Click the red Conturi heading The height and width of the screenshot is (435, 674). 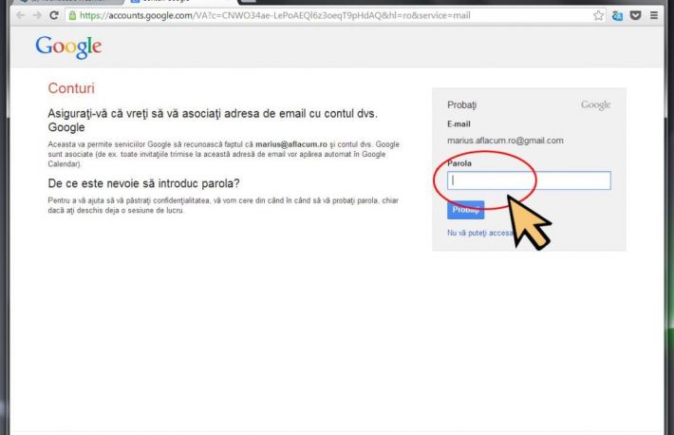(x=71, y=89)
